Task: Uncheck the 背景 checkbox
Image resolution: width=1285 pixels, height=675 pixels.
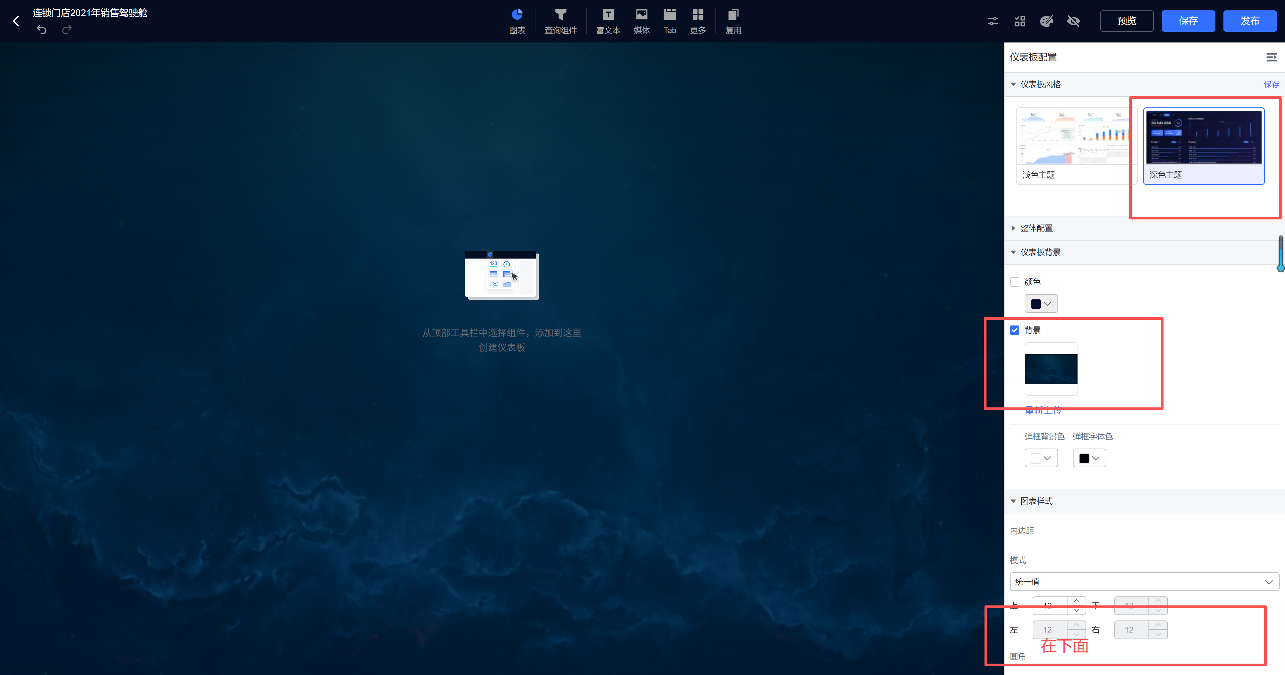Action: tap(1015, 330)
